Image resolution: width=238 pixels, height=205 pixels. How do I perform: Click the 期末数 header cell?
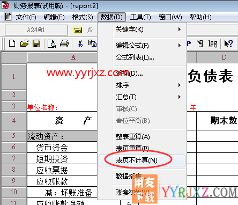(x=217, y=121)
